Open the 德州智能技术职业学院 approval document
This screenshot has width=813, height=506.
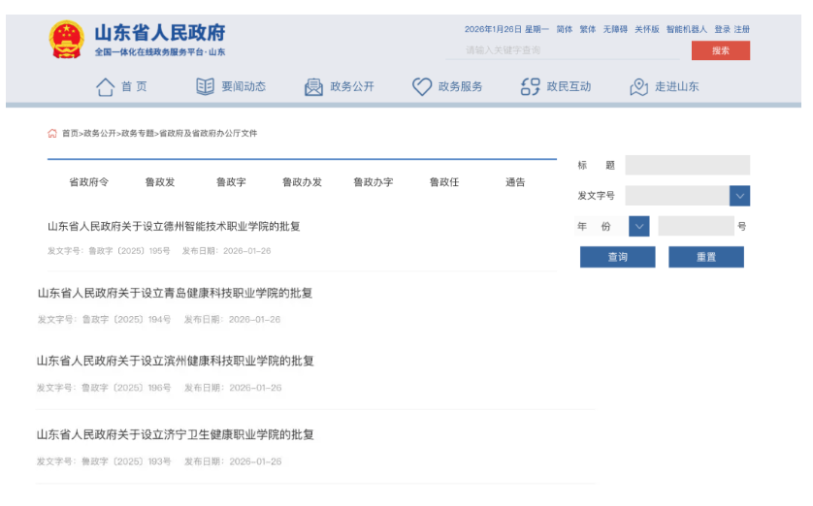174,227
